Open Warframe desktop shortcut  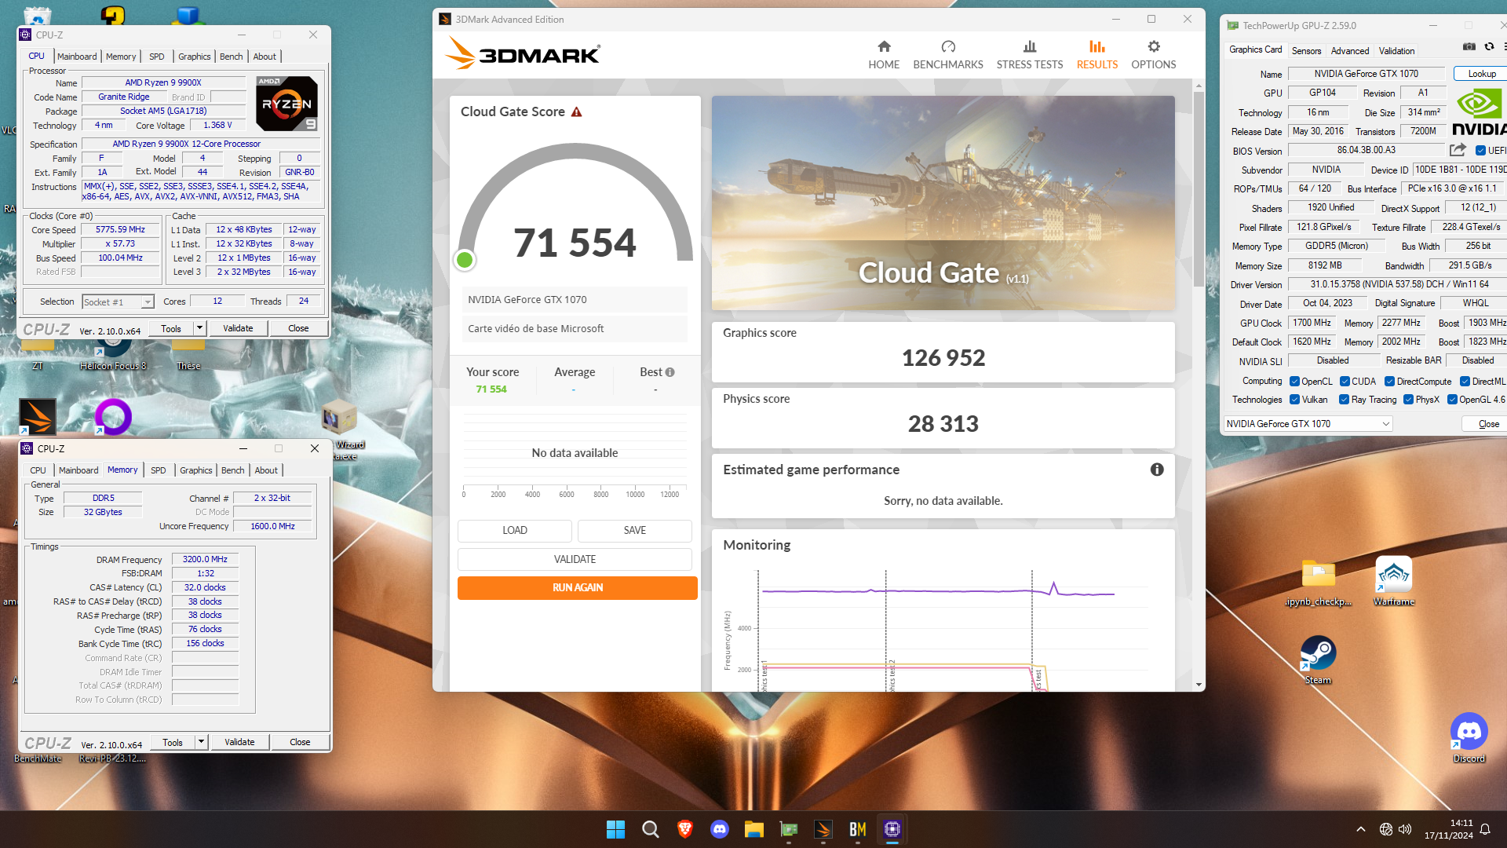1394,582
